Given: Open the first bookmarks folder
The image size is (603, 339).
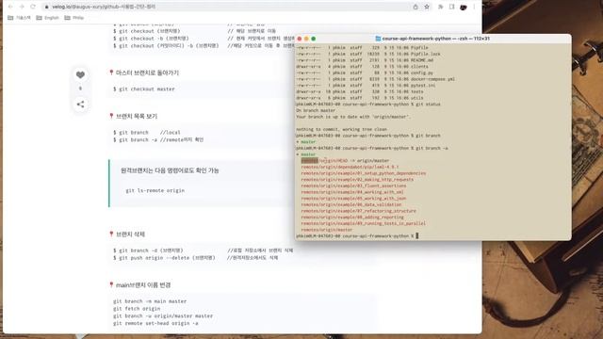Looking at the screenshot, I should [x=19, y=18].
